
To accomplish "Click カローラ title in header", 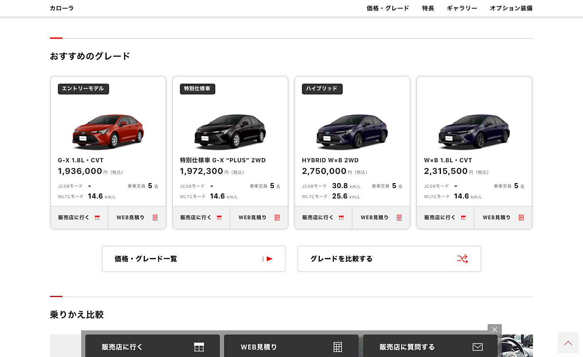I will click(x=62, y=8).
